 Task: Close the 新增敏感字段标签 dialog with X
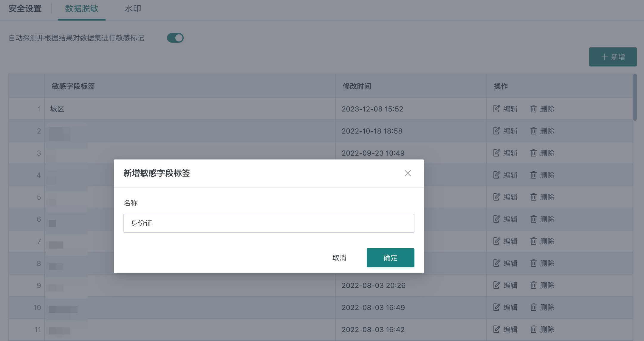pyautogui.click(x=408, y=173)
